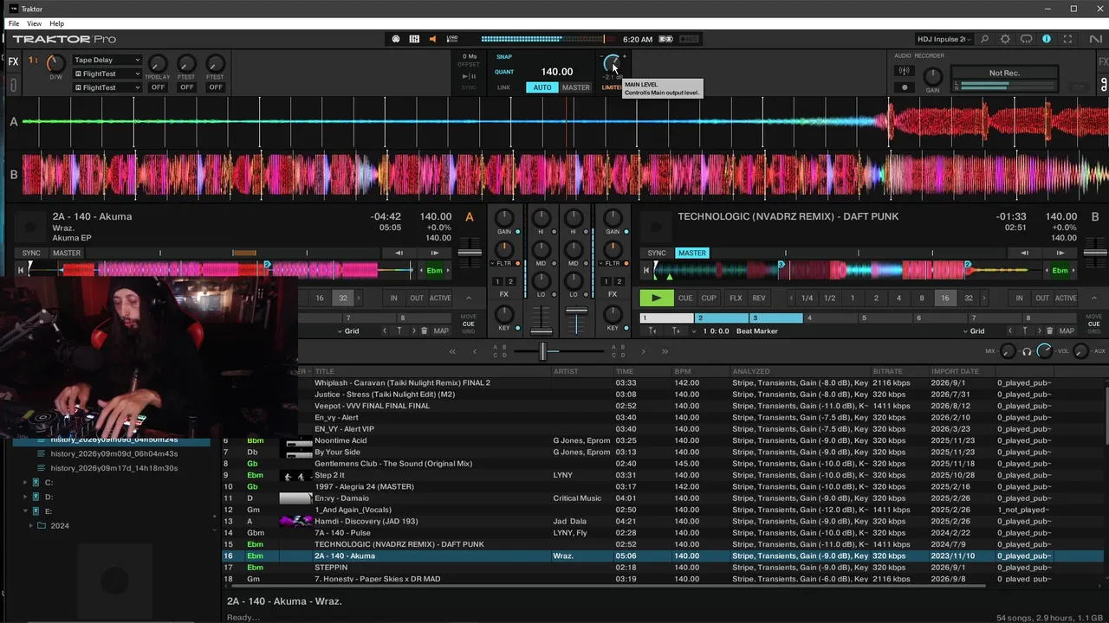Viewport: 1109px width, 623px height.
Task: Open the Help menu
Action: tap(57, 23)
